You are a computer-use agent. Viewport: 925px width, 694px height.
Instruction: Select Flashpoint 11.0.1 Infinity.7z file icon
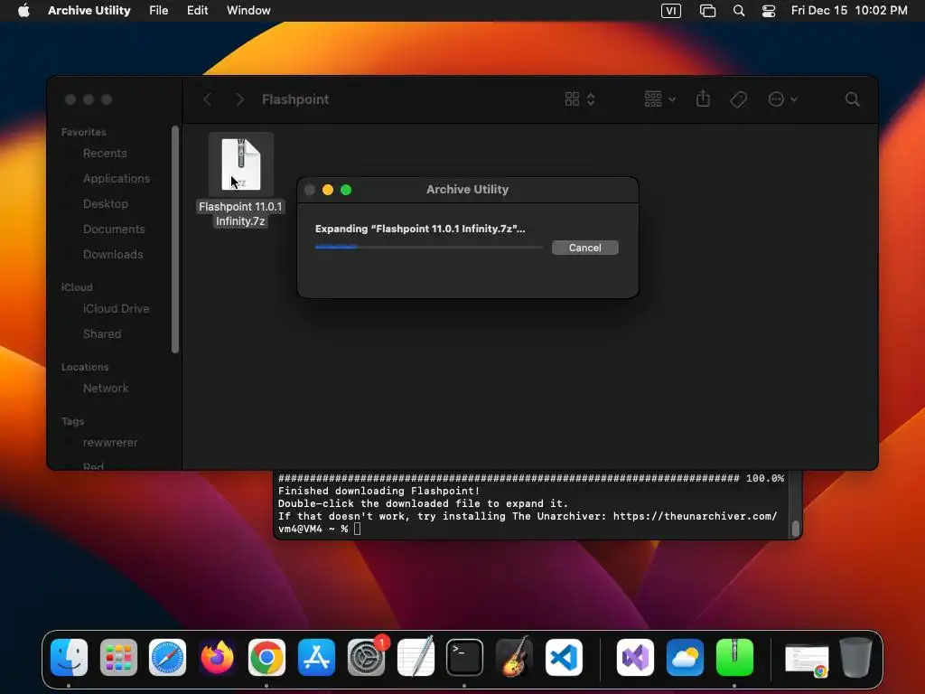[x=240, y=164]
